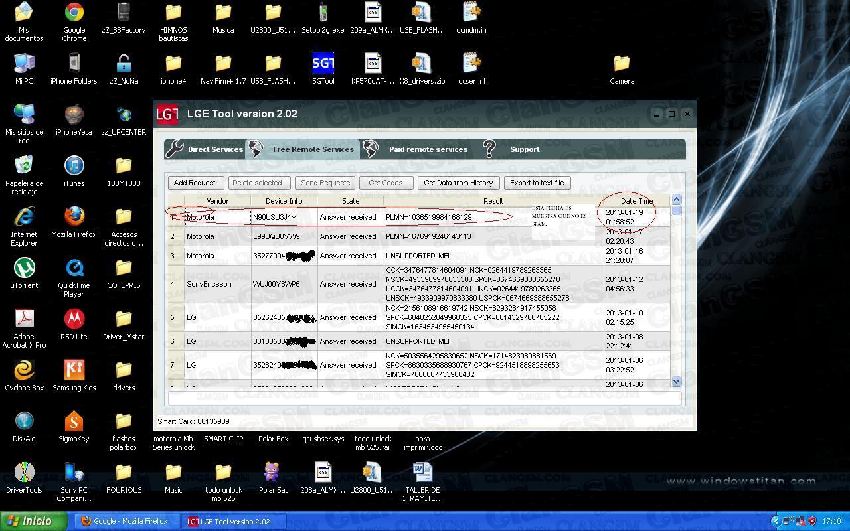Select device info L99UQU8VW9 cell

click(284, 236)
